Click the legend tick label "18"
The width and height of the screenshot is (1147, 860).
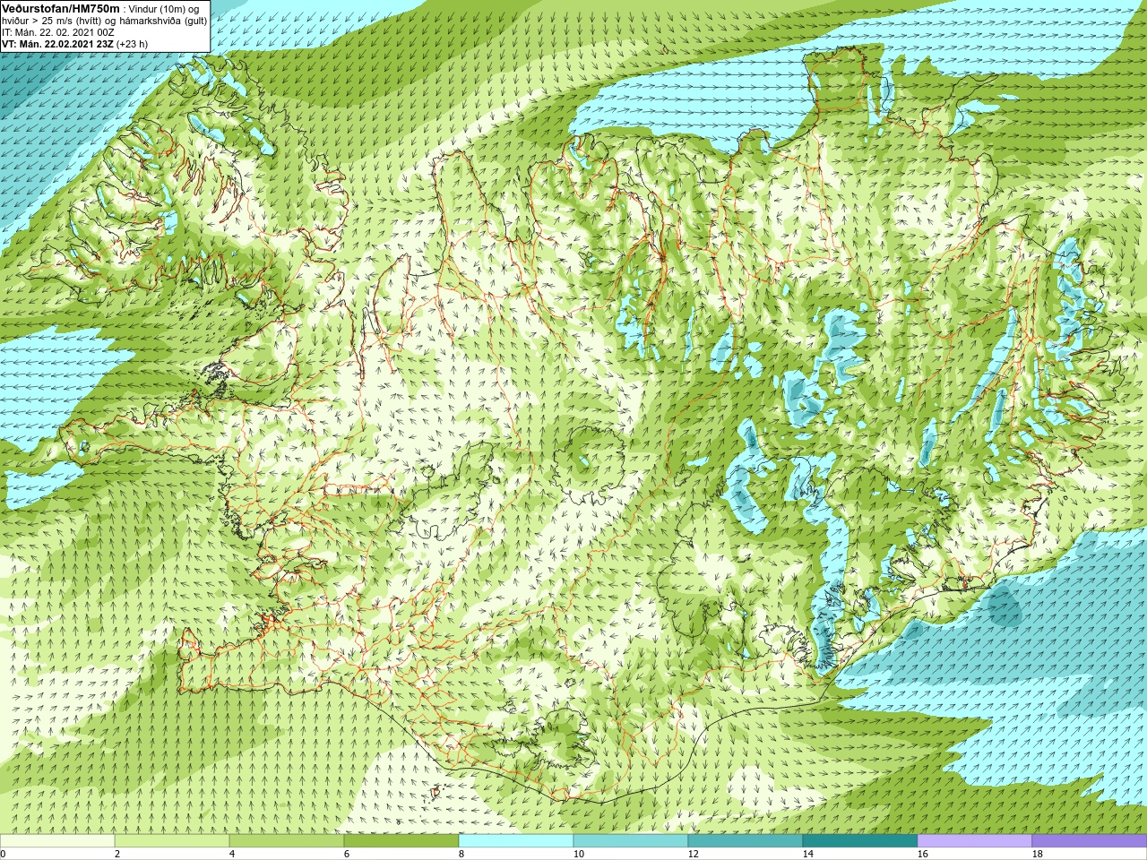(1037, 855)
